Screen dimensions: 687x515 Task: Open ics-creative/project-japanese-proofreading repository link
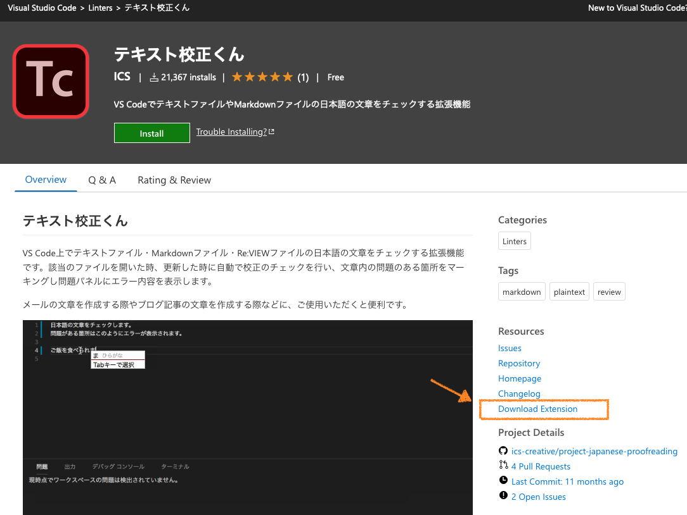tap(594, 451)
